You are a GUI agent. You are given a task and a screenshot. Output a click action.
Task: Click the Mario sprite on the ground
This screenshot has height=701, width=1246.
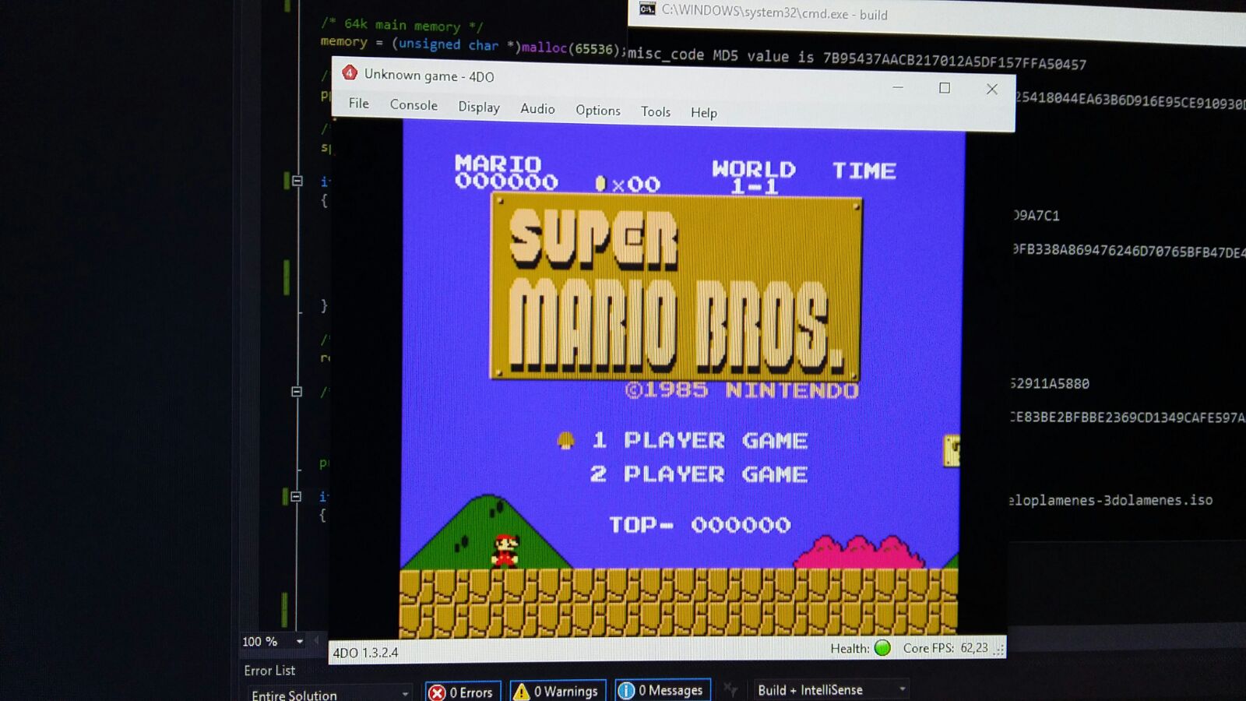[x=505, y=550]
